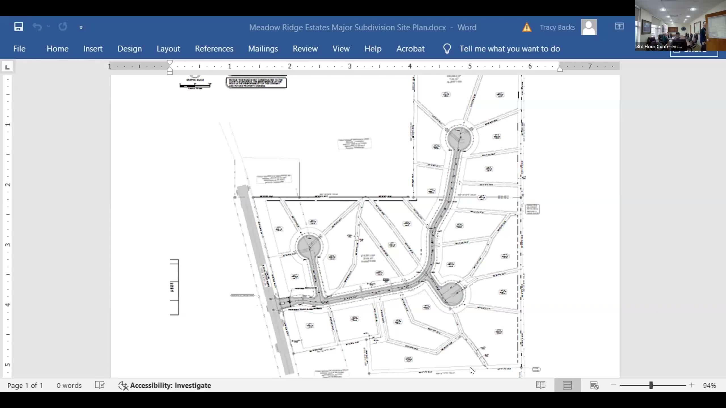
Task: Click the 0 words count indicator
Action: (69, 385)
